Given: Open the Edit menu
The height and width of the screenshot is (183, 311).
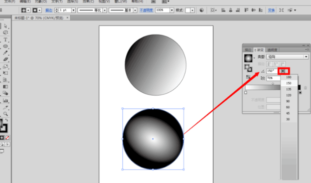Looking at the screenshot, I should pos(25,2).
